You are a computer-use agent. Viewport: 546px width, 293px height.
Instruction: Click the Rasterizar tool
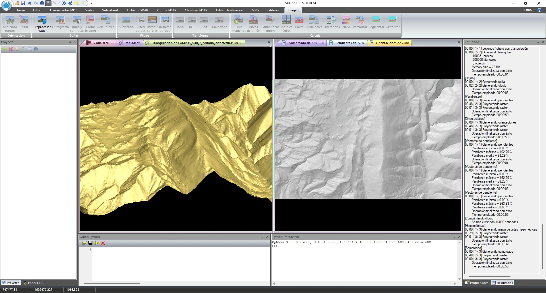(392, 22)
